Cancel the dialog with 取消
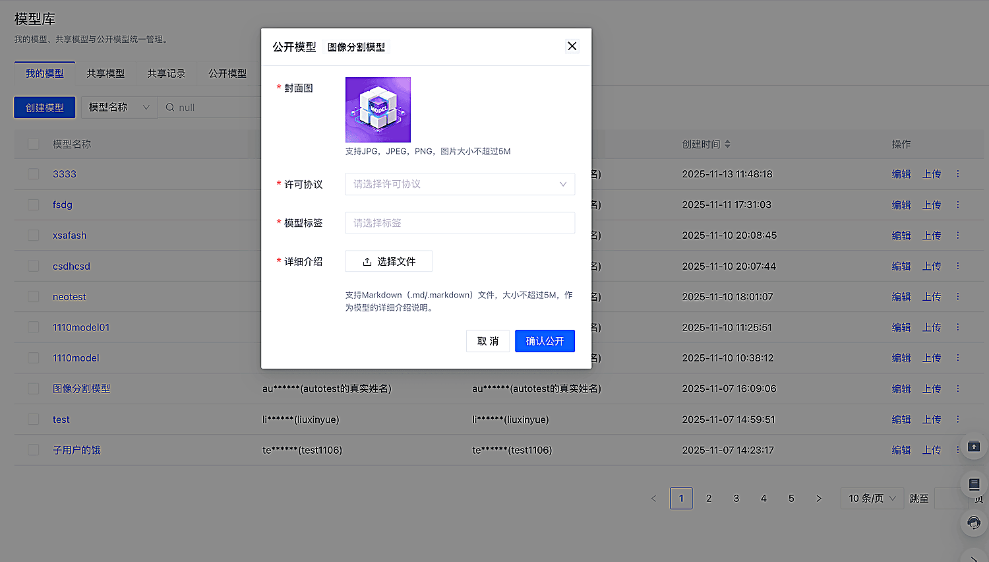The image size is (989, 562). point(488,341)
